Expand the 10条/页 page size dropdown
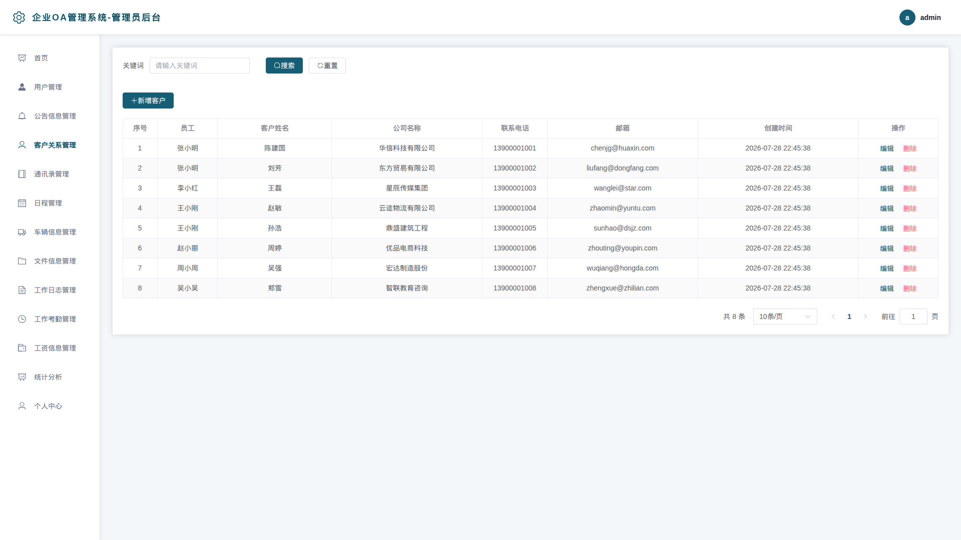This screenshot has width=961, height=540. pos(785,316)
